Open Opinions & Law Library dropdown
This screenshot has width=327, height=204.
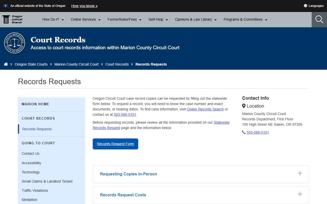pos(196,19)
